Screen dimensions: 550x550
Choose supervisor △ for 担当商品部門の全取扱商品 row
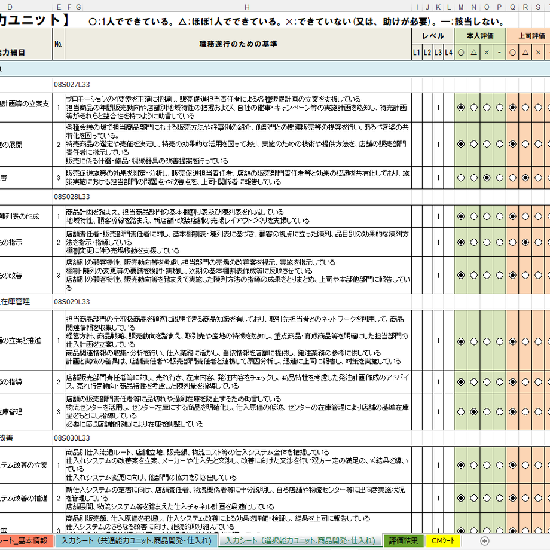525,341
